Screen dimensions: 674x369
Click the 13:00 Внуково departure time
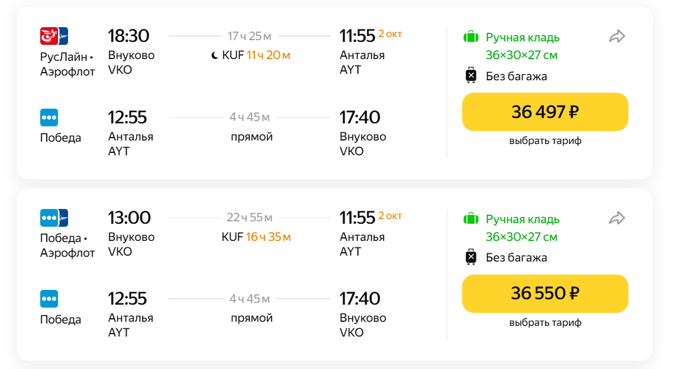[x=129, y=218]
